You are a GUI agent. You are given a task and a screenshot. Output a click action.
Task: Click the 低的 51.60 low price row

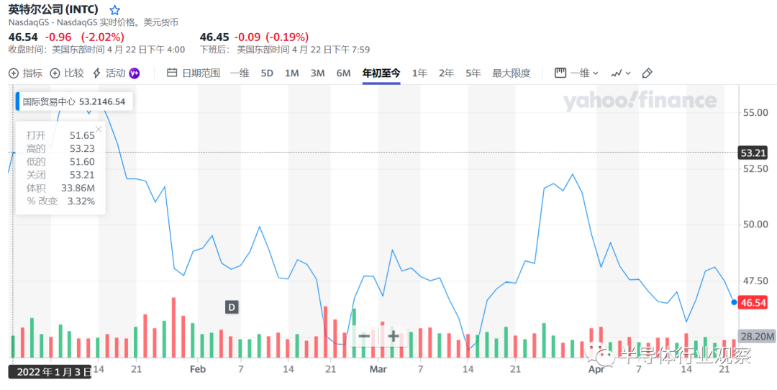[x=60, y=162]
